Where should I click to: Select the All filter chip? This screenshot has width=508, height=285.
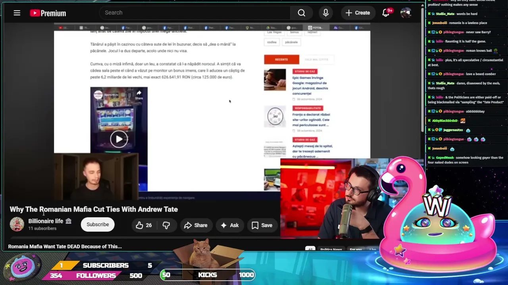coord(310,249)
